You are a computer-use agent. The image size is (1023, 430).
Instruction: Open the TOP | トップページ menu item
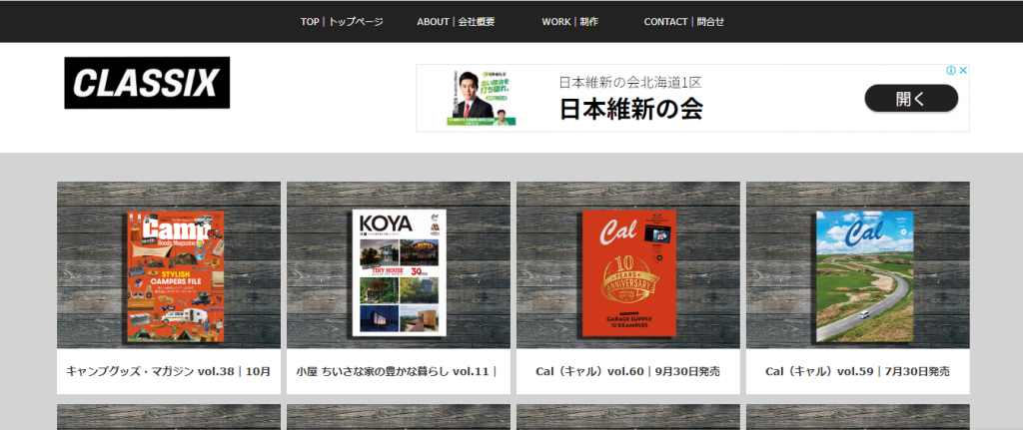click(x=342, y=22)
